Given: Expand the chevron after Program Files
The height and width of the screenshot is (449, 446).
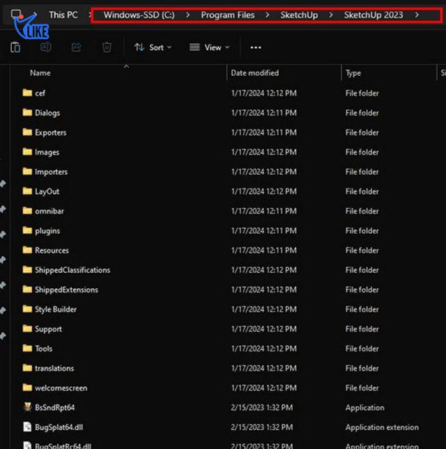Looking at the screenshot, I should tap(267, 15).
